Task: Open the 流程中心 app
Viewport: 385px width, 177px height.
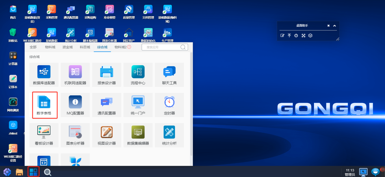Action: coord(138,75)
